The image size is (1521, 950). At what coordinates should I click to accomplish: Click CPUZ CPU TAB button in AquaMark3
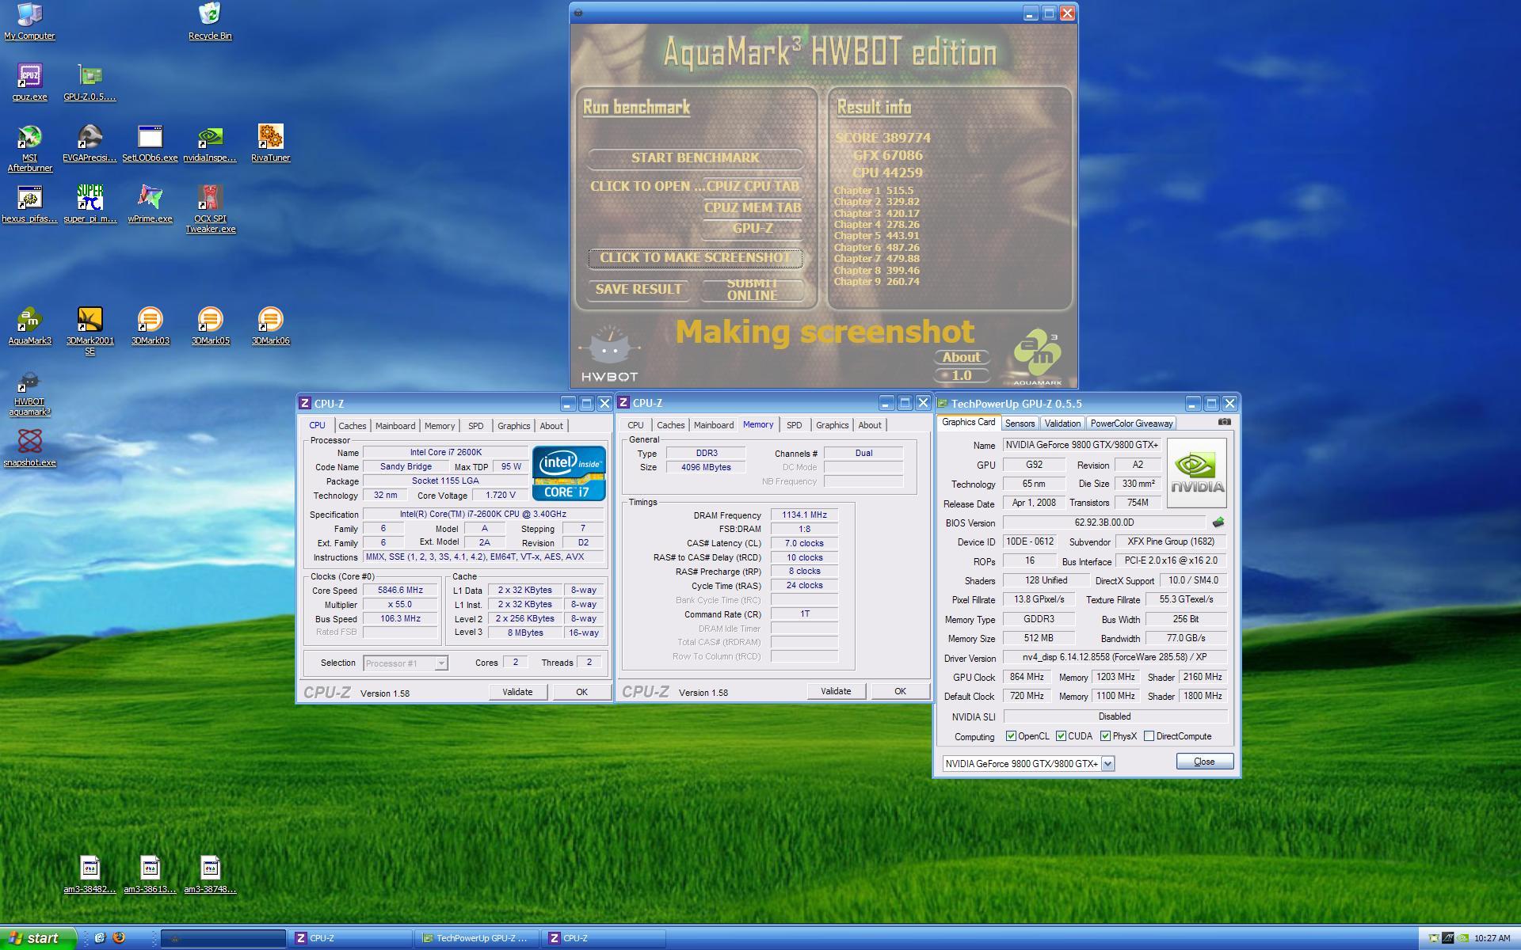click(x=753, y=186)
